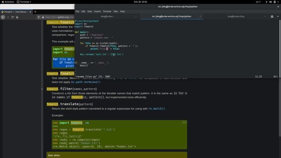Open the terminal View menu
Image resolution: width=281 pixels, height=158 pixels.
pos(90,11)
